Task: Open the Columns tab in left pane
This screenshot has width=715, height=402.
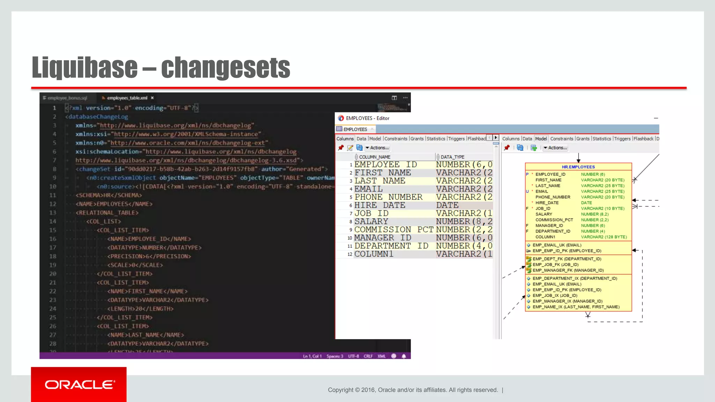Action: click(x=345, y=139)
